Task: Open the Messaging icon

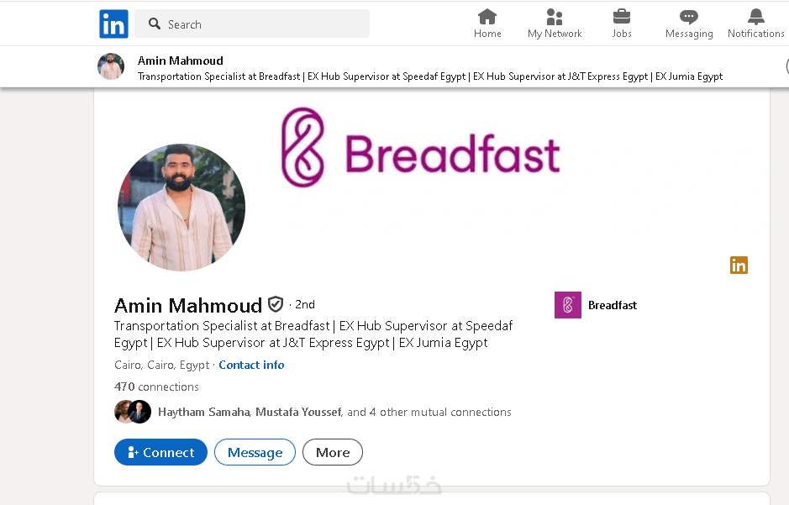Action: [689, 17]
